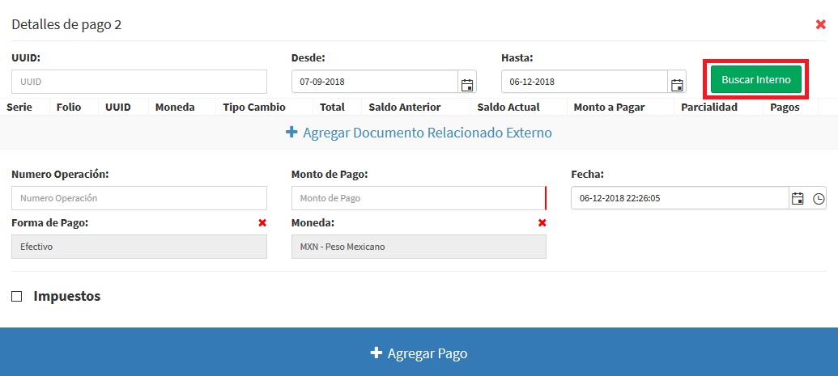Focus the UUID search input field
Viewport: 838px width, 376px height.
(138, 82)
